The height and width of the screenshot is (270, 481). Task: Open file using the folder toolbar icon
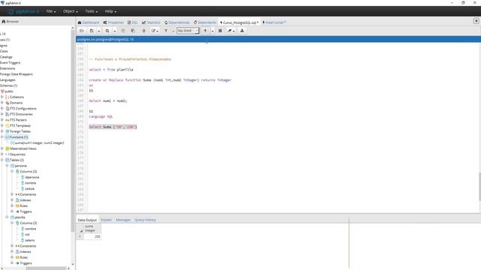tap(82, 31)
